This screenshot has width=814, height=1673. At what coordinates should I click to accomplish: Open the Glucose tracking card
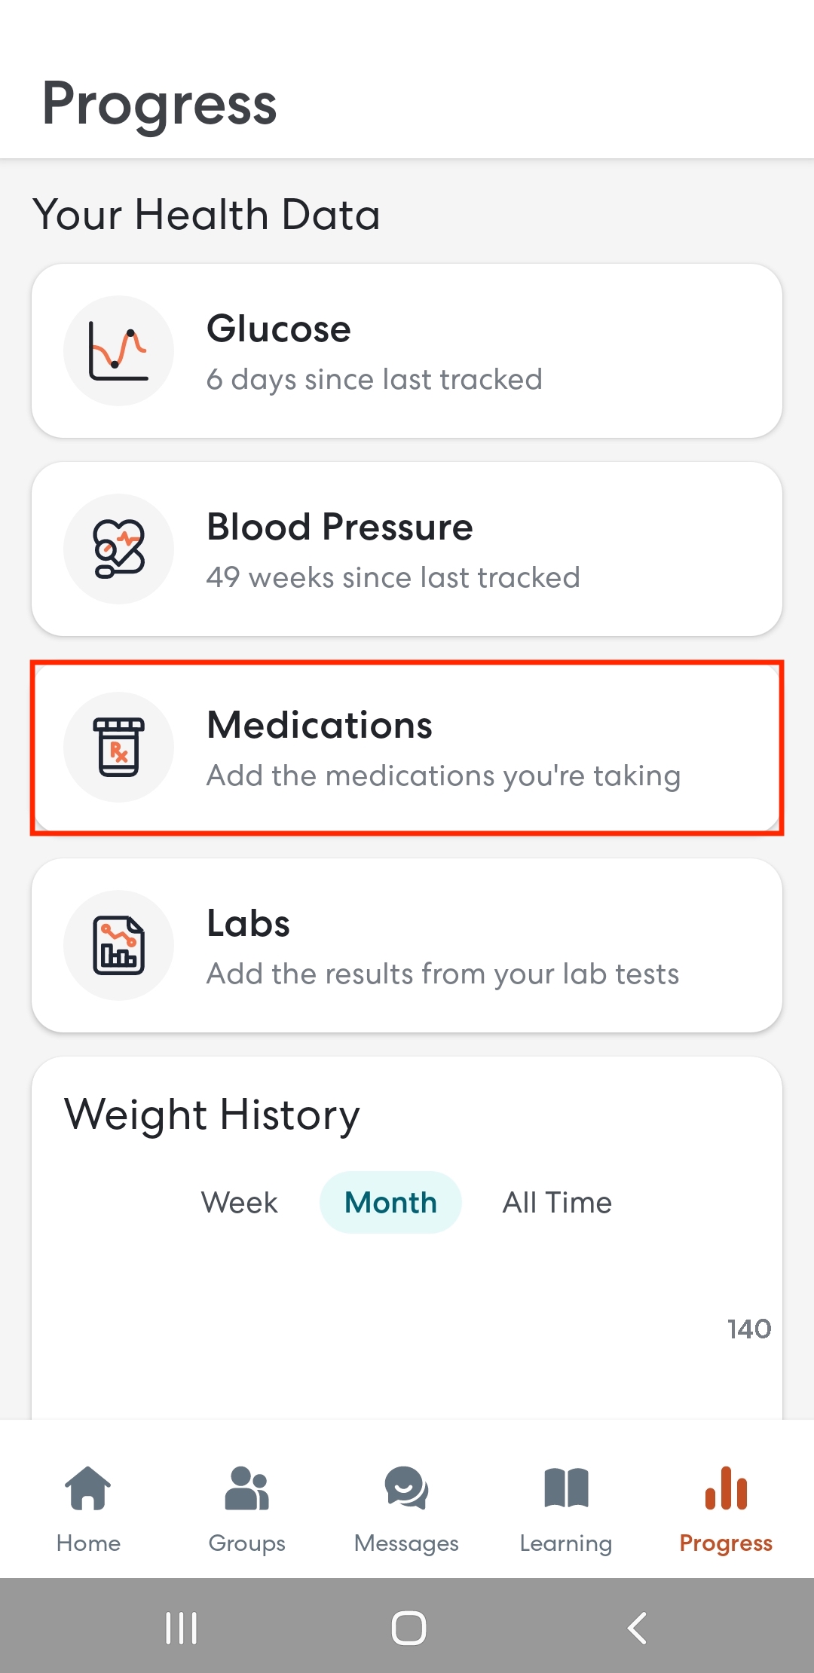click(x=407, y=350)
